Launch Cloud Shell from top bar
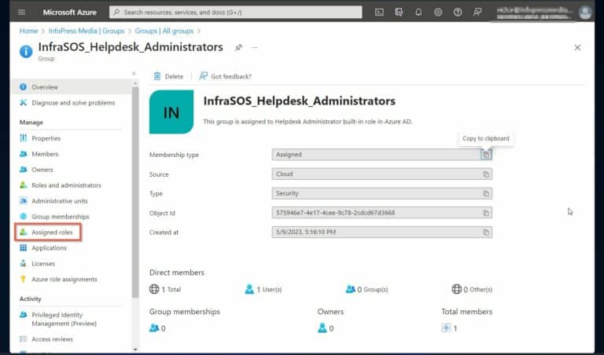 coord(379,13)
